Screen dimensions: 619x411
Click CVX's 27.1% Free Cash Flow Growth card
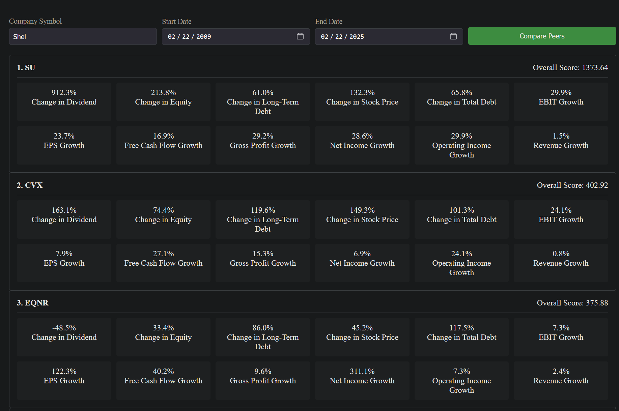[163, 263]
